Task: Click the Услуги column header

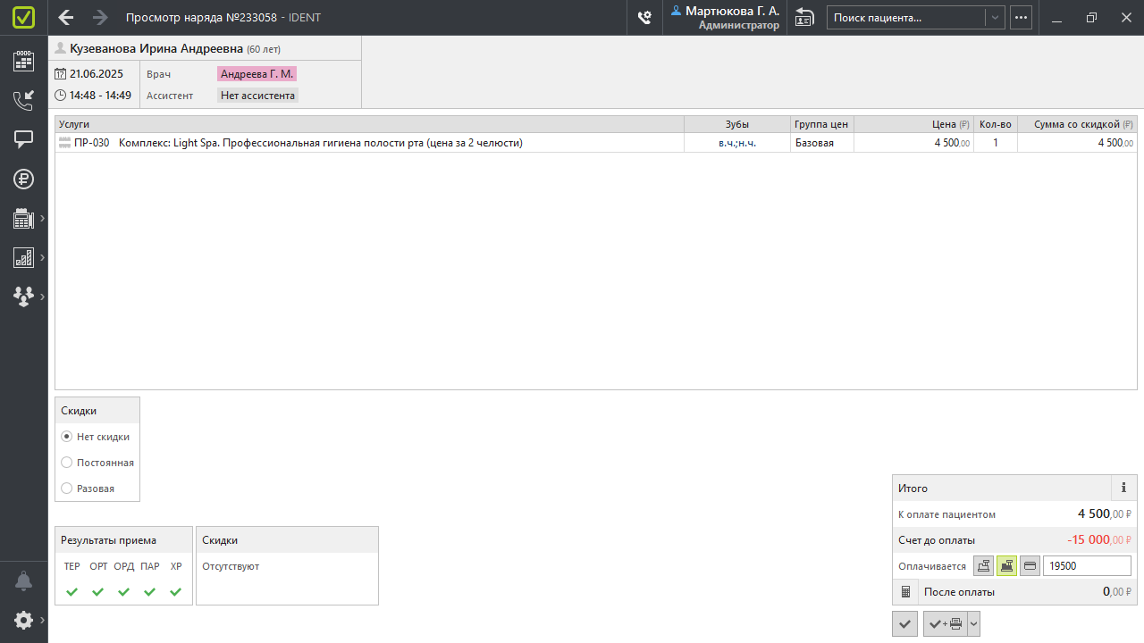Action: coord(369,124)
